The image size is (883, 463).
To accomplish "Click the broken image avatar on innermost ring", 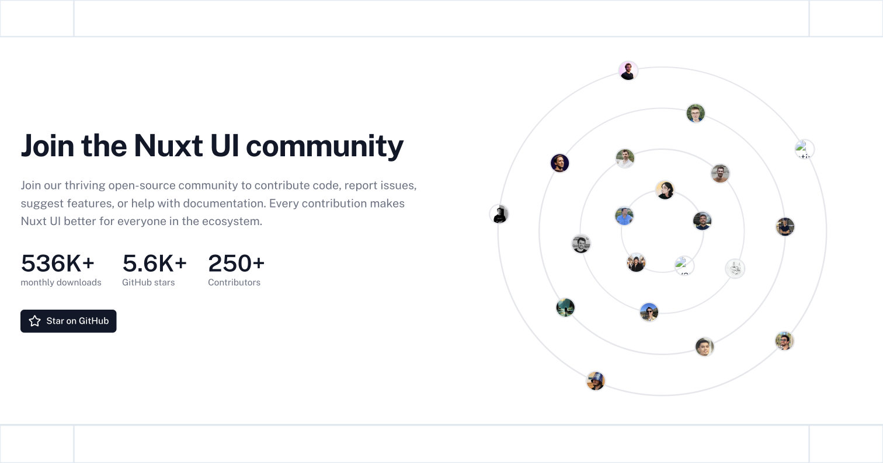I will point(684,265).
